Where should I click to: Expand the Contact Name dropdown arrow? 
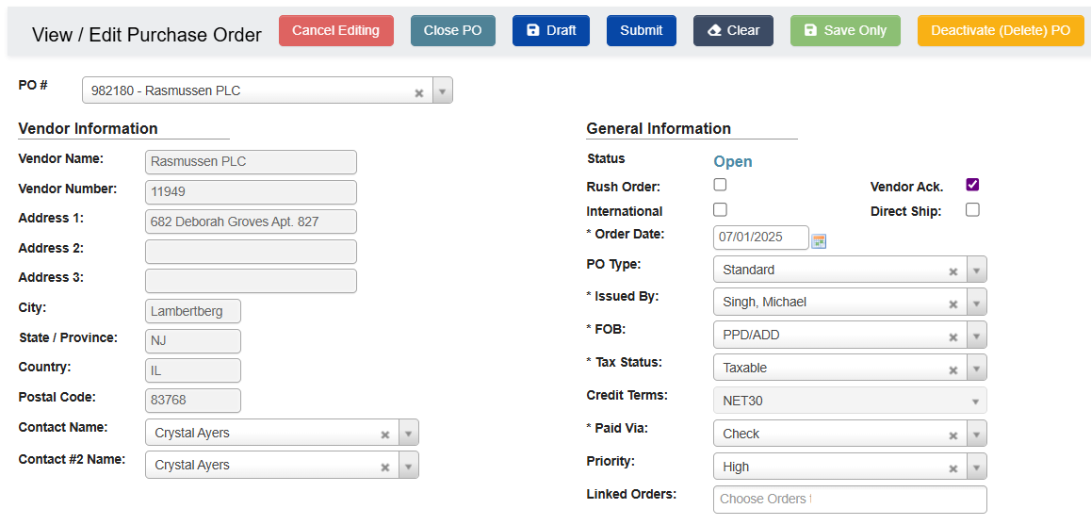(x=409, y=433)
